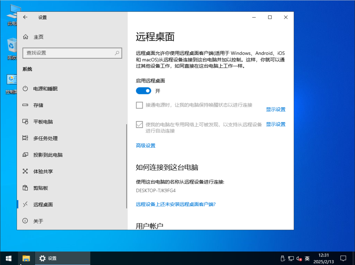Open 平板电脑 tablet settings
The height and width of the screenshot is (265, 355).
point(43,122)
